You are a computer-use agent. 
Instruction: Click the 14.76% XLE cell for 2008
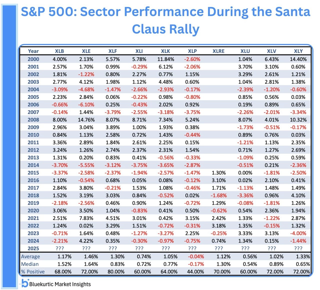pos(86,120)
